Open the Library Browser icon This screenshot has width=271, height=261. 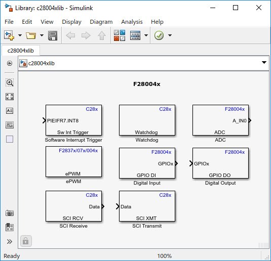tap(120, 35)
